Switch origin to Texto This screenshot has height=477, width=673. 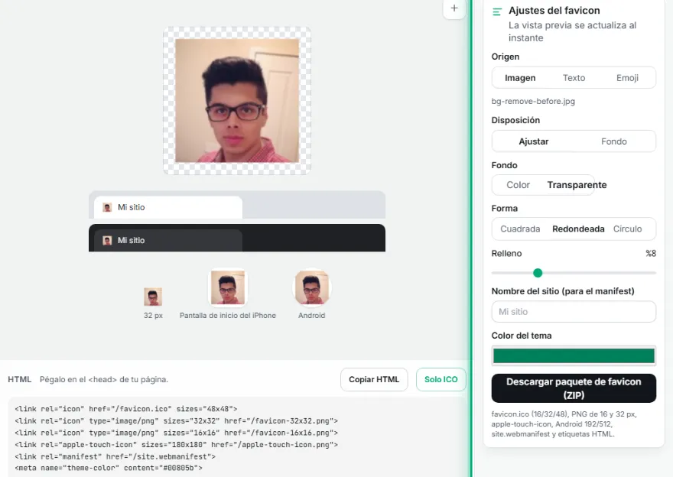pyautogui.click(x=574, y=78)
